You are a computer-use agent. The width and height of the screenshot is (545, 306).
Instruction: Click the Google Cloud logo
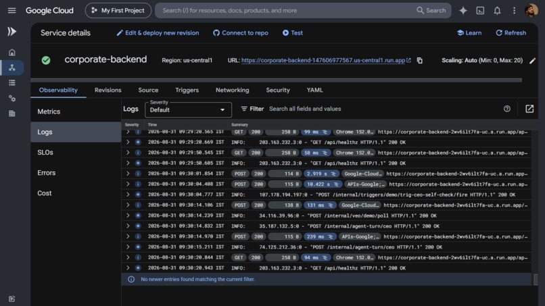(x=49, y=10)
